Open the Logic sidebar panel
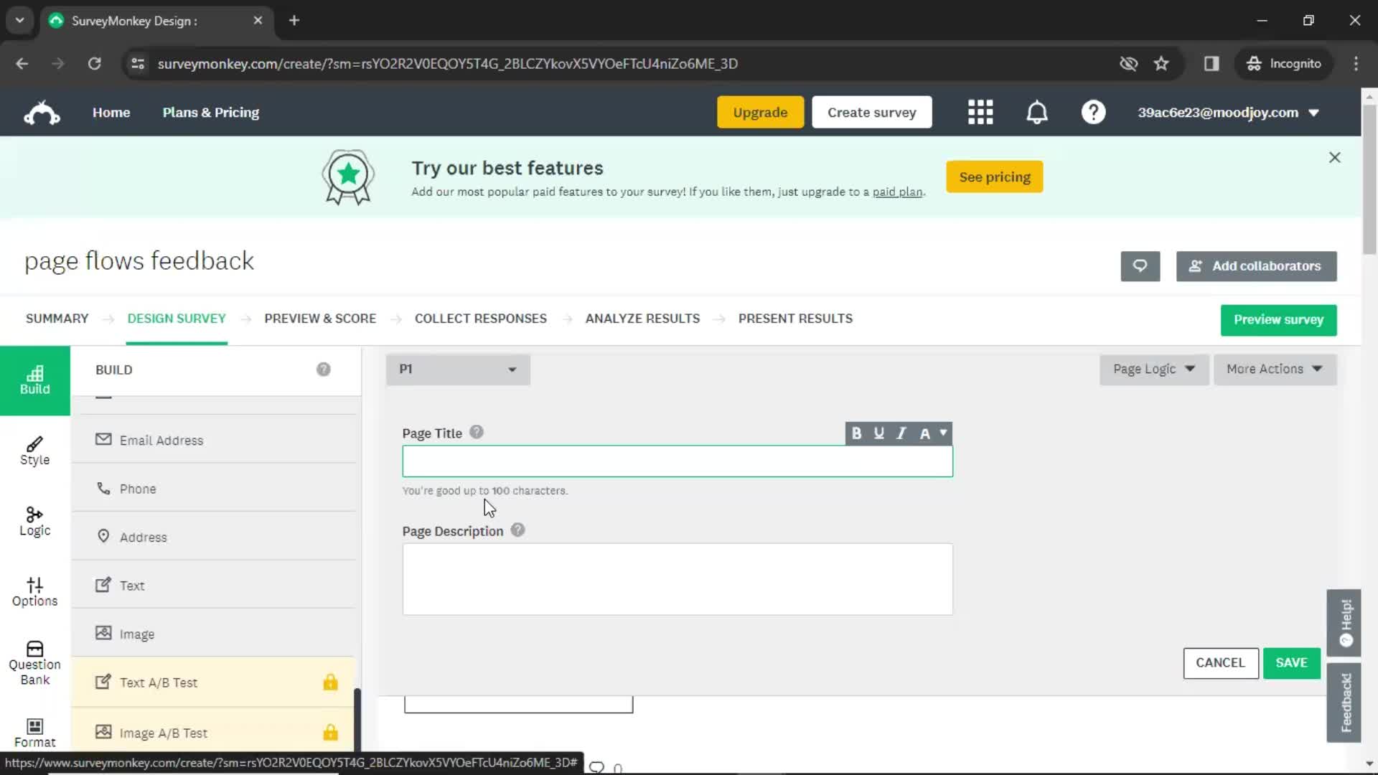This screenshot has width=1378, height=775. [x=35, y=522]
